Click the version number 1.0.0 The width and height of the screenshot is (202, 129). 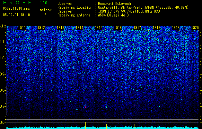(x=44, y=3)
